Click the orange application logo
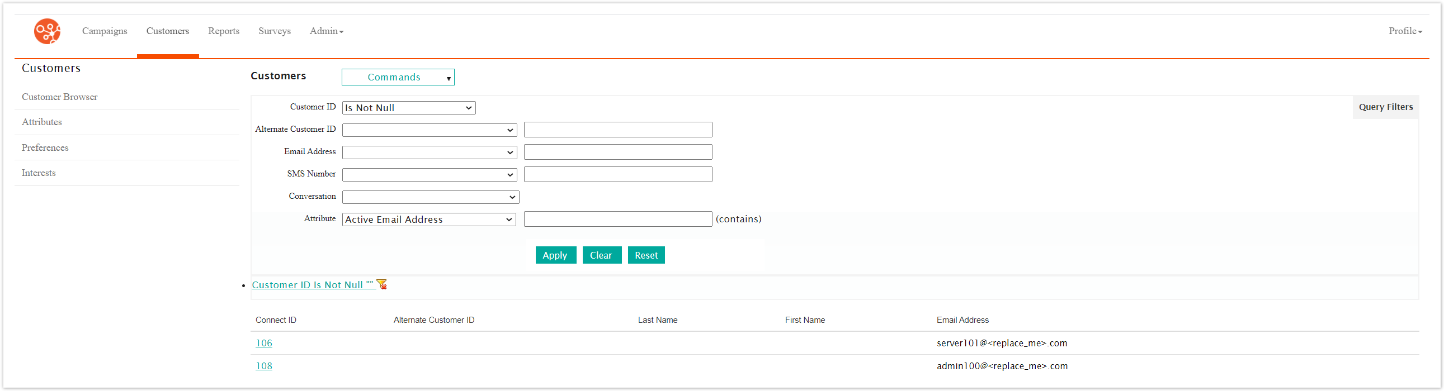1444x391 pixels. pyautogui.click(x=47, y=31)
